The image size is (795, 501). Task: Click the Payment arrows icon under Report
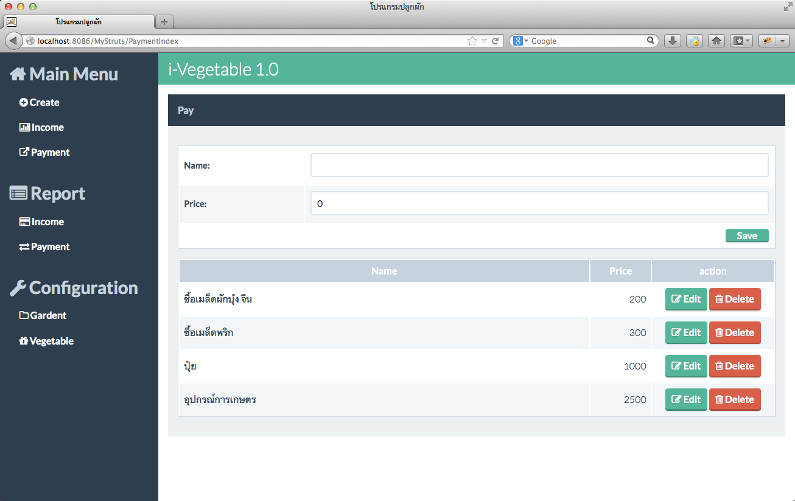tap(23, 247)
